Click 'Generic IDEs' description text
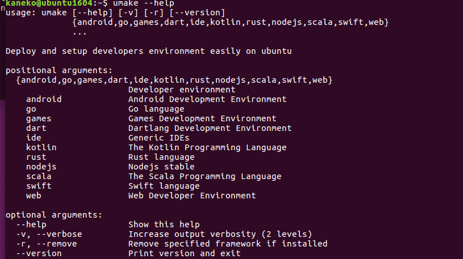 point(159,138)
